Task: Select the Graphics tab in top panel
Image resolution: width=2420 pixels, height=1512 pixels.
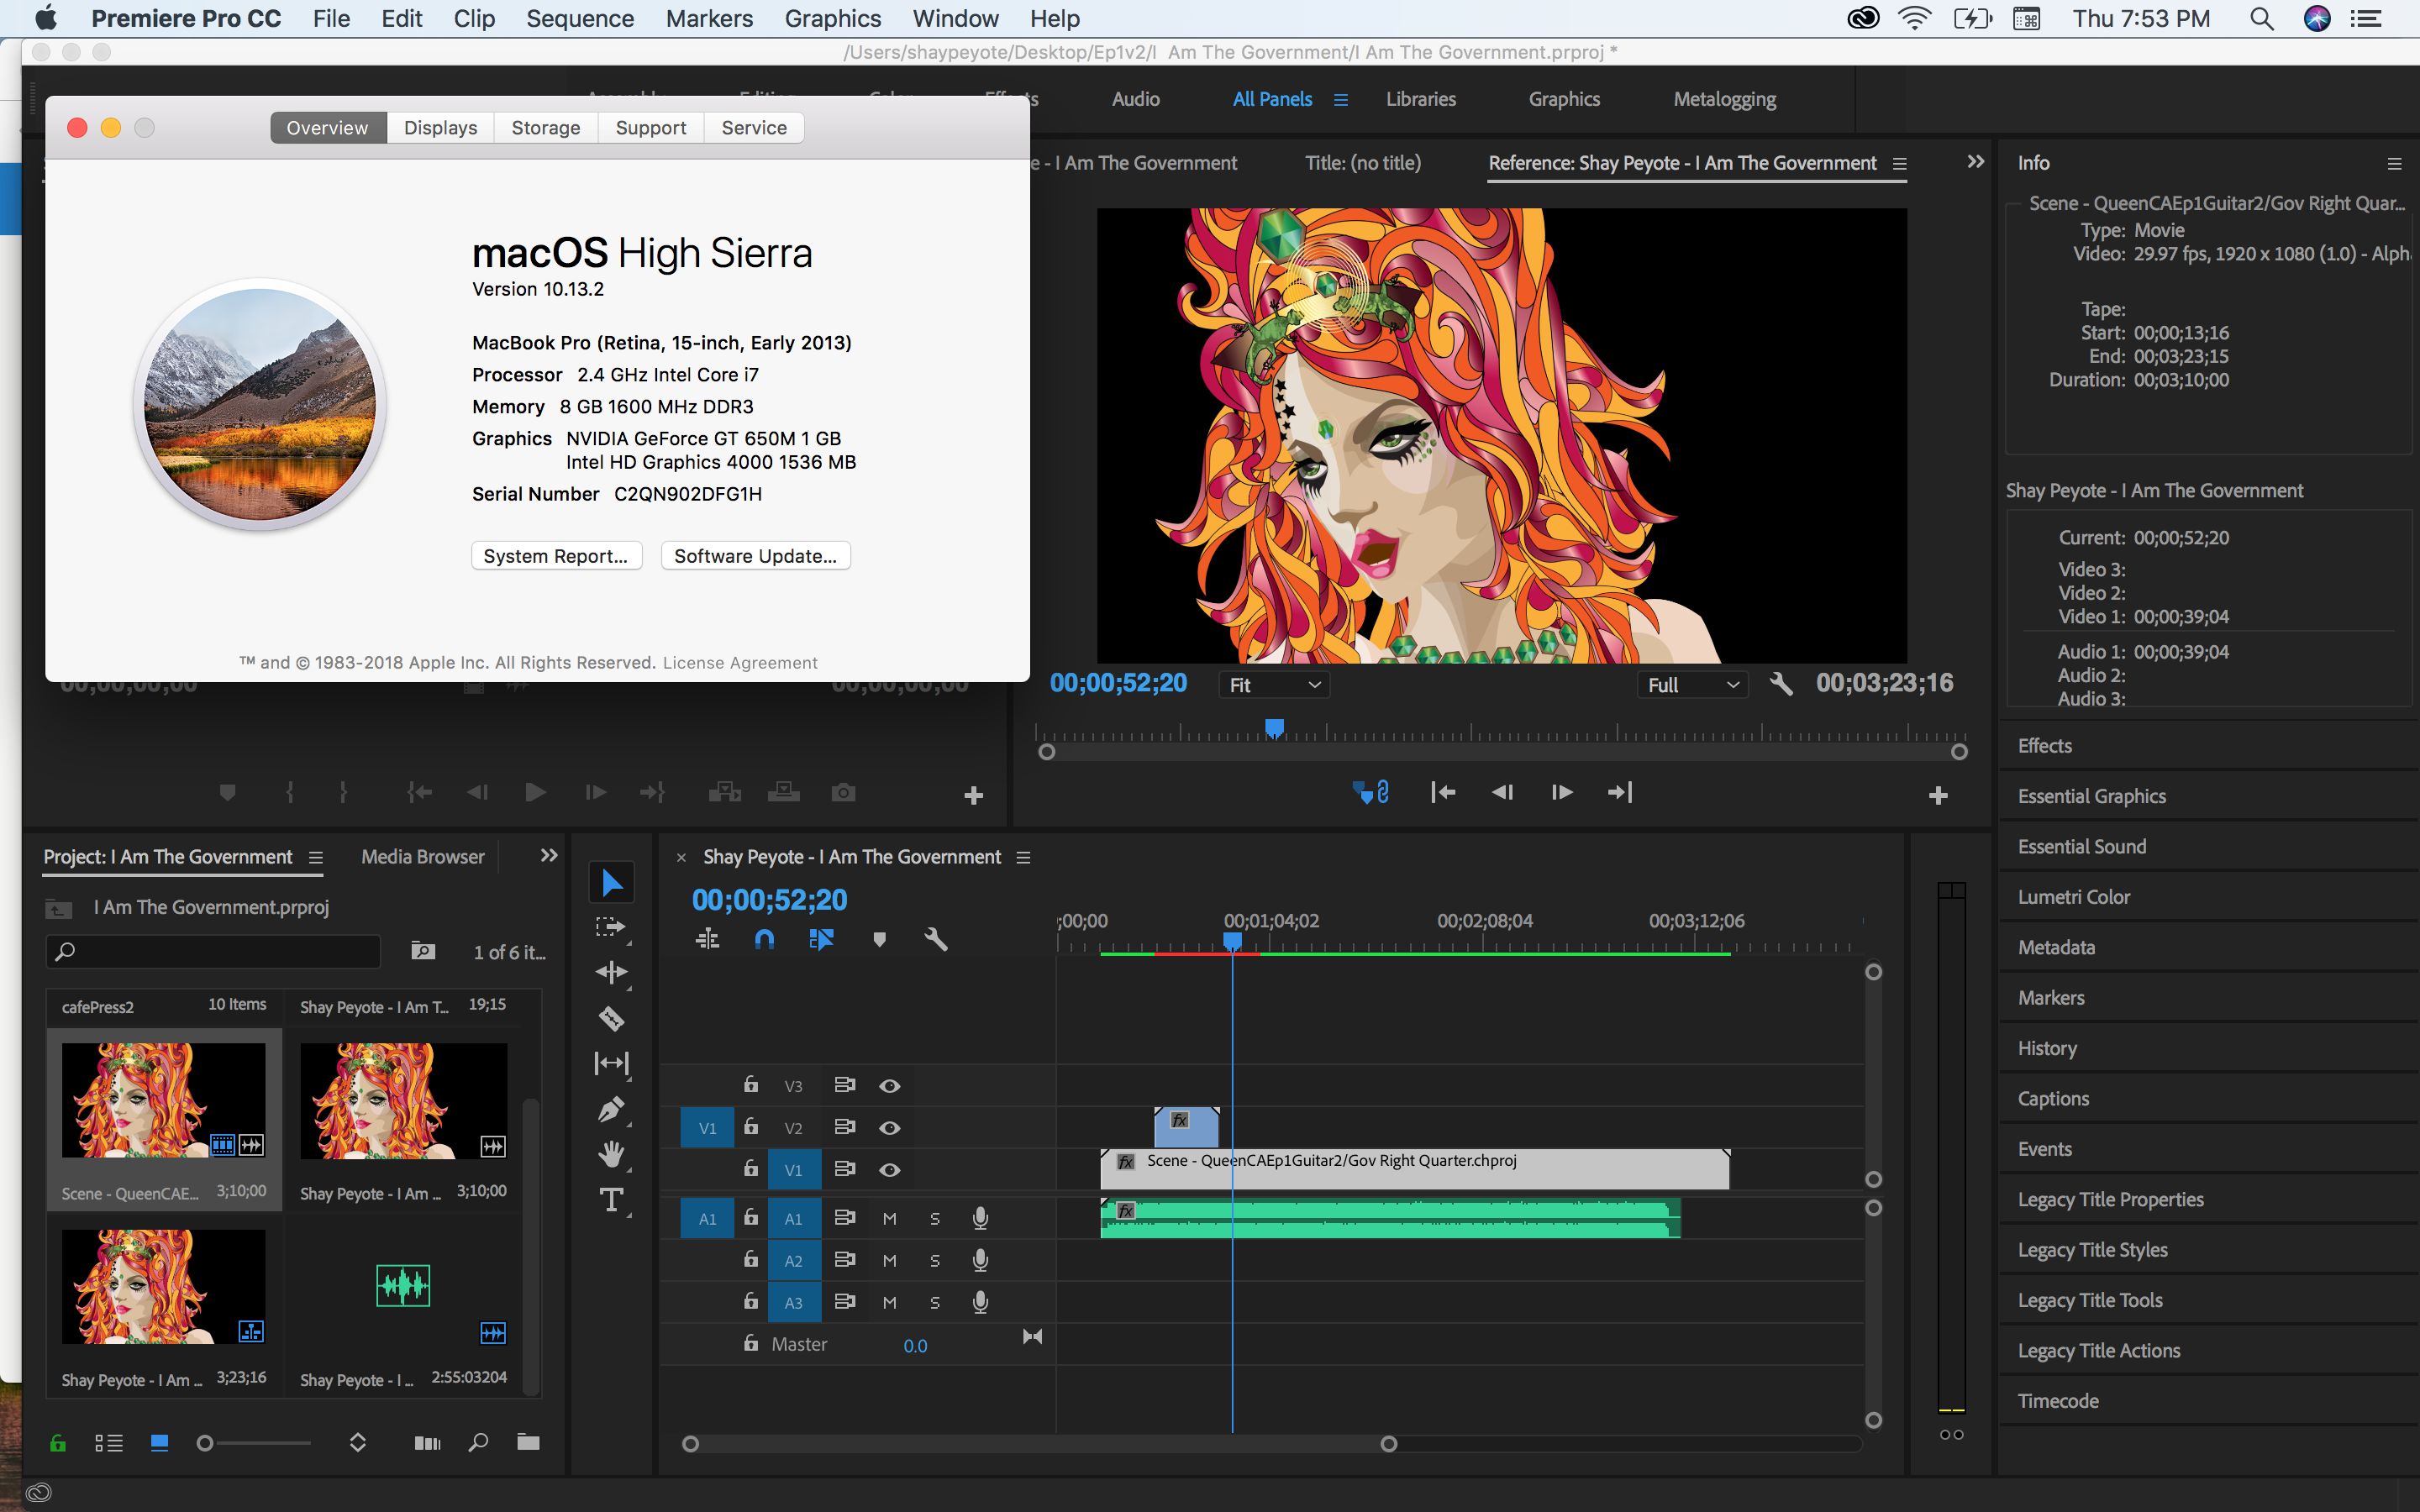Action: pyautogui.click(x=1563, y=99)
